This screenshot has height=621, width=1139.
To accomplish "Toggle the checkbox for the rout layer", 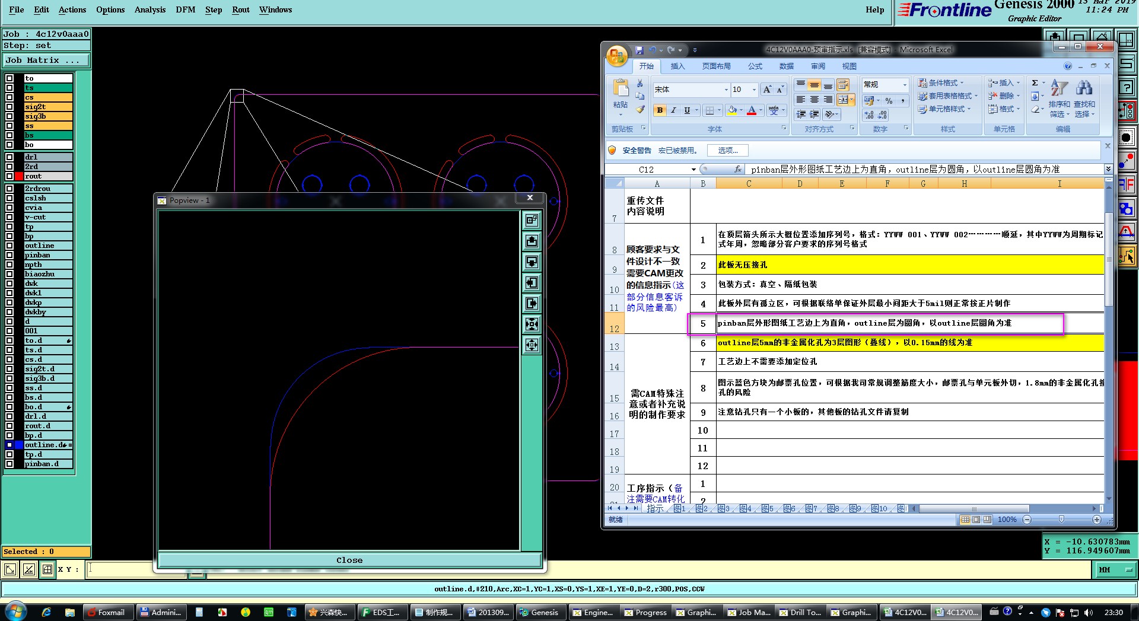I will [9, 176].
